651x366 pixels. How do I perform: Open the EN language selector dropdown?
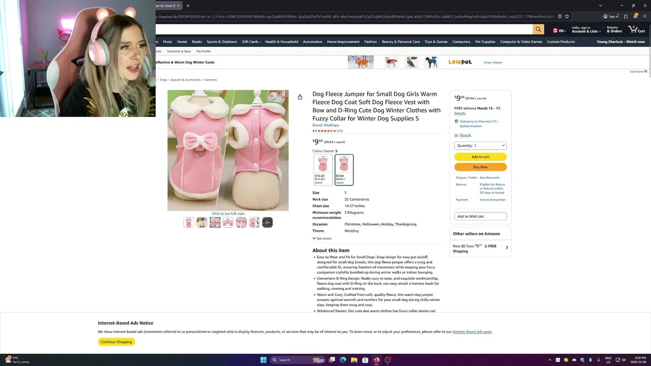pyautogui.click(x=559, y=30)
